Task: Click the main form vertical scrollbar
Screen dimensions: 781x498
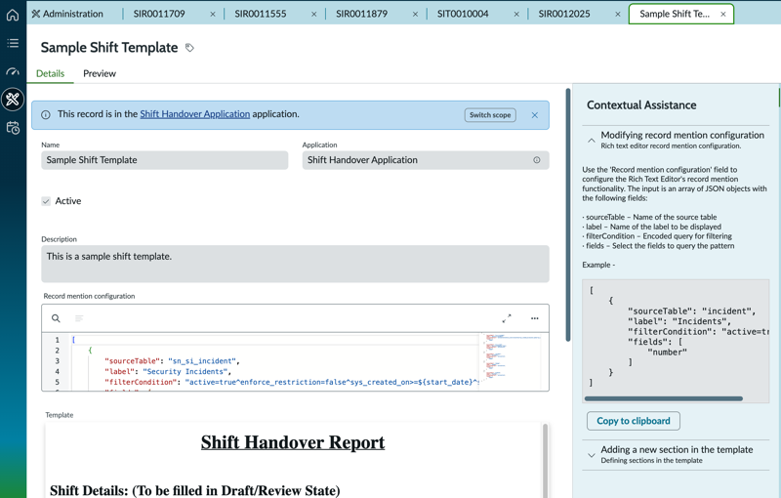Action: (x=568, y=215)
